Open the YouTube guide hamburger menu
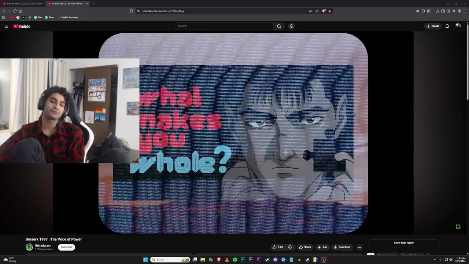The width and height of the screenshot is (469, 264). tap(7, 26)
